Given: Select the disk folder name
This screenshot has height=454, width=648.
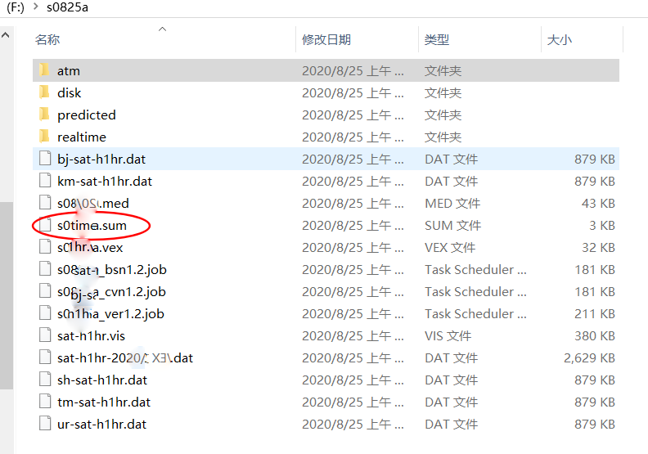Looking at the screenshot, I should click(69, 93).
